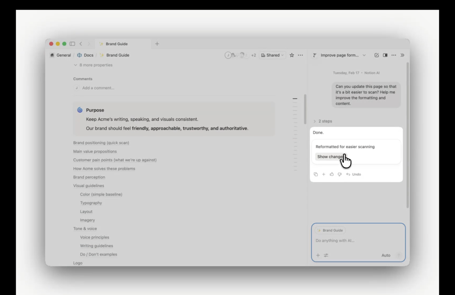Open Brand Guide in the breadcrumb
455x295 pixels.
114,55
